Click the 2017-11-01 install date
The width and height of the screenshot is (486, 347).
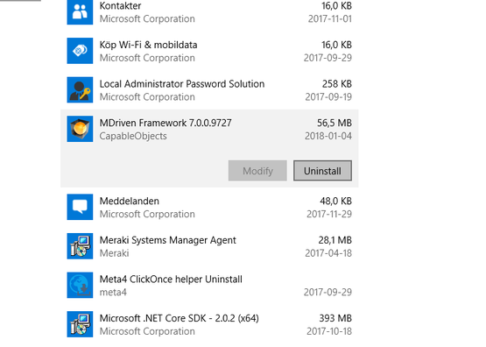[330, 19]
